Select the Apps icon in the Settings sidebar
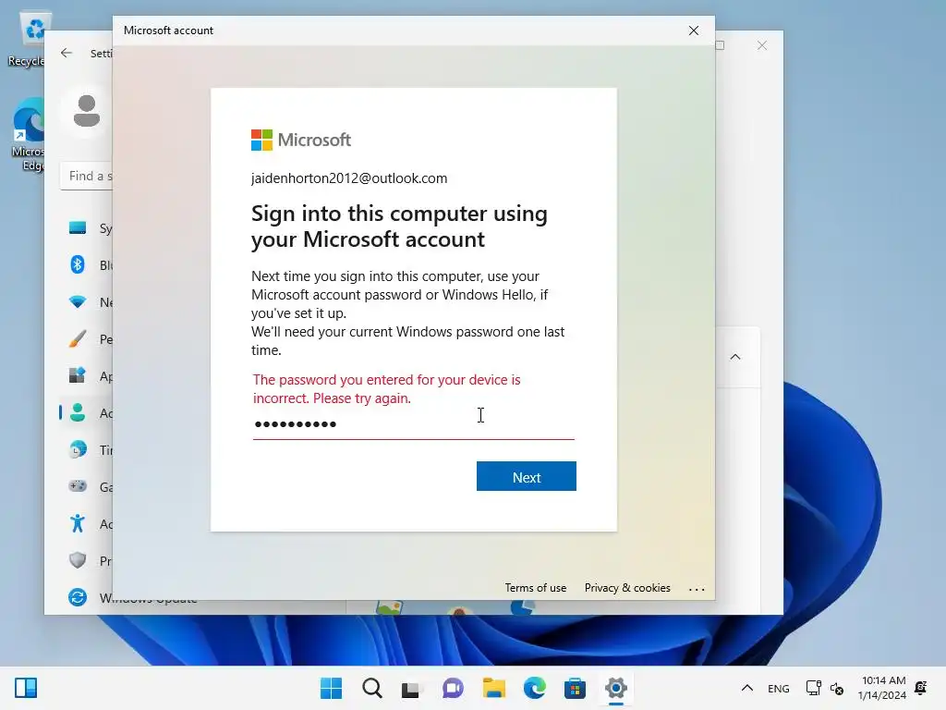Screen dimensions: 946x710 78,375
